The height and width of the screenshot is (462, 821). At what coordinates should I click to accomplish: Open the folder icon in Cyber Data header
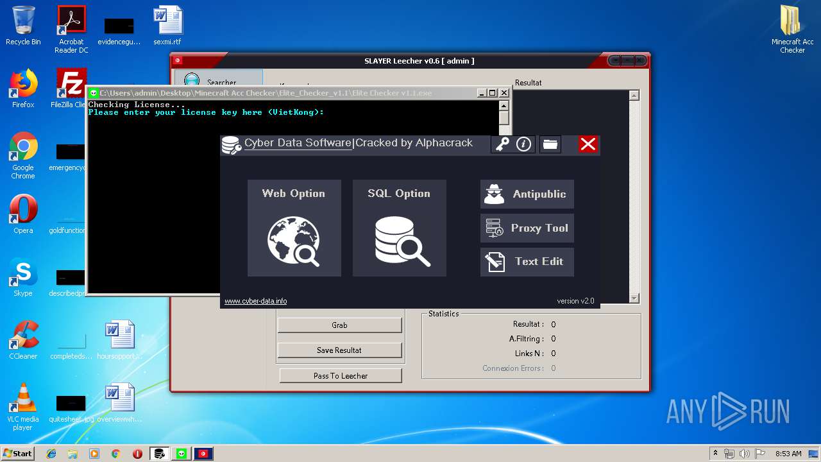pos(550,144)
